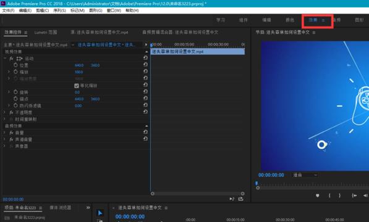Reset the 位置 (Position) parameter
The image size is (369, 222).
tap(145, 65)
